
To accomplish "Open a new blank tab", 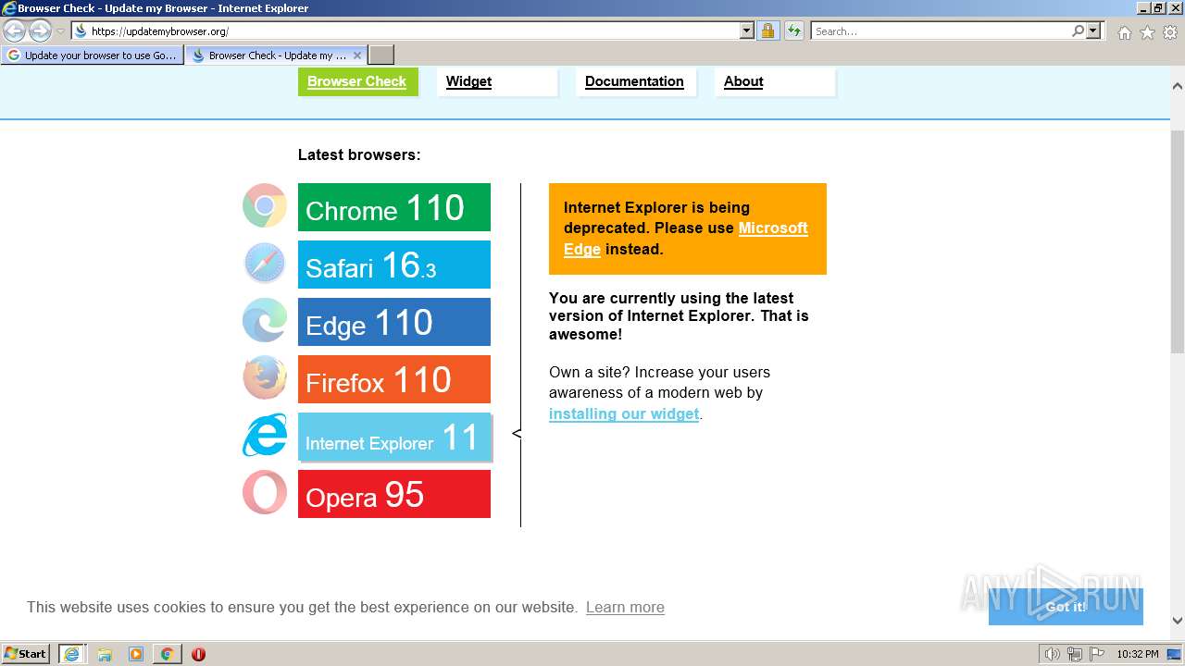I will click(x=381, y=55).
